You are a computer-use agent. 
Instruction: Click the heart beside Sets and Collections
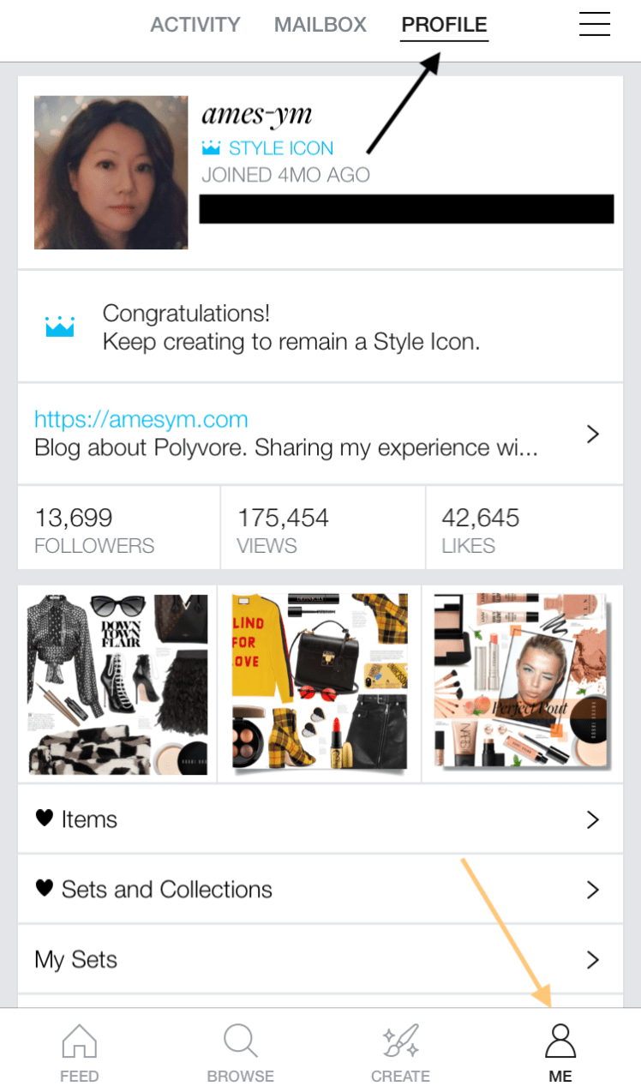(45, 889)
